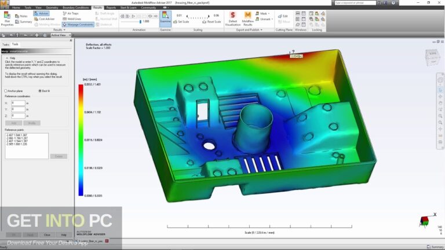Open the Active View dropdown
Image resolution: width=445 pixels, height=250 pixels.
[61, 35]
